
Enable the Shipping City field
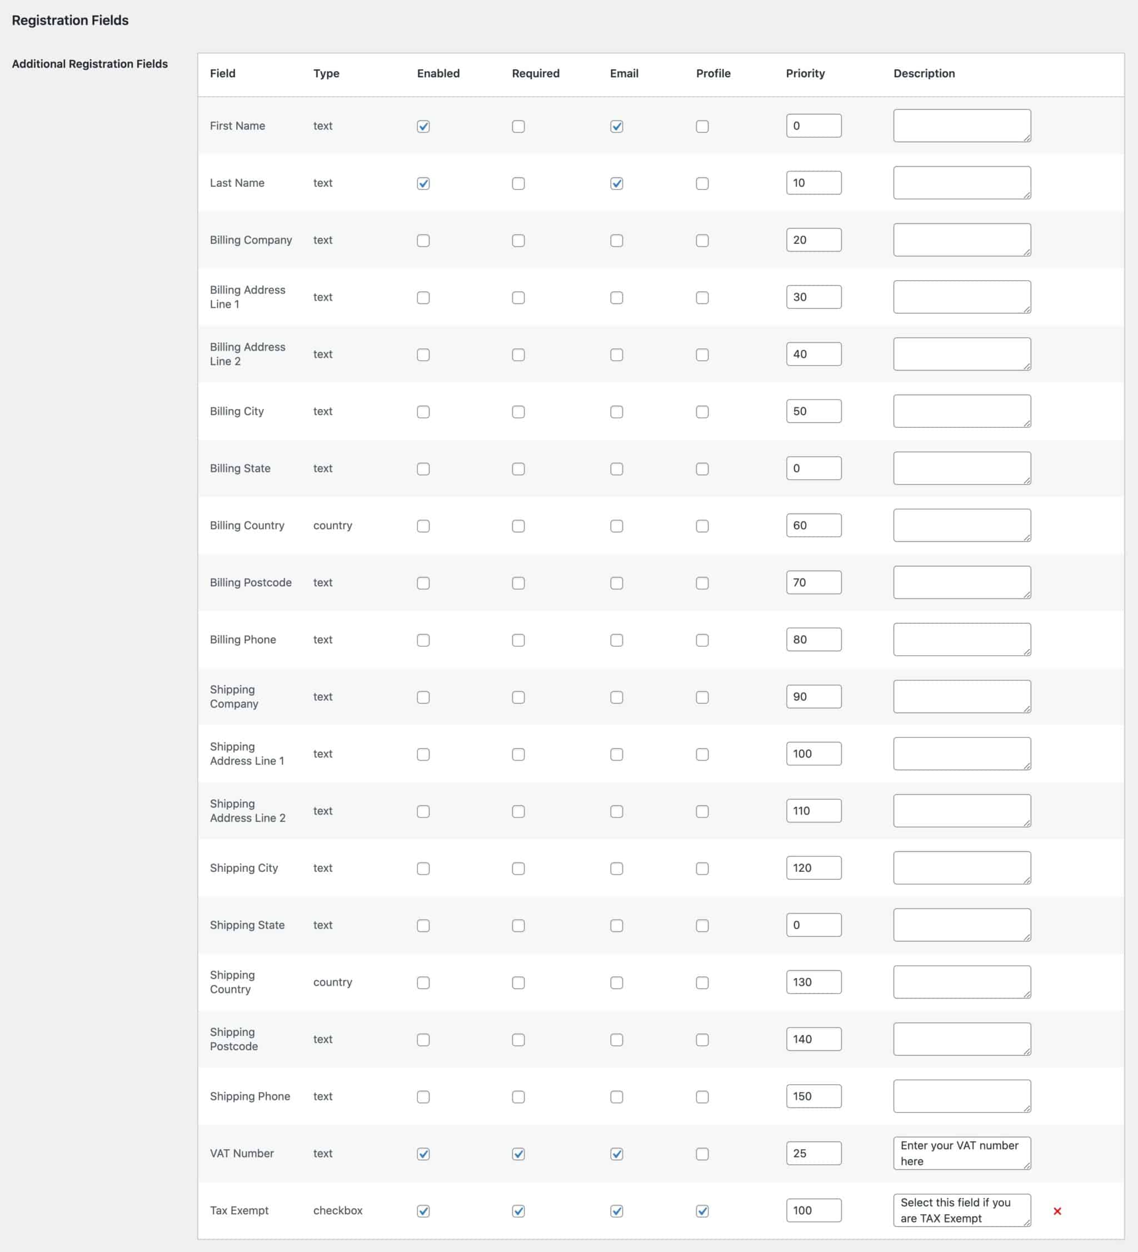click(x=423, y=868)
